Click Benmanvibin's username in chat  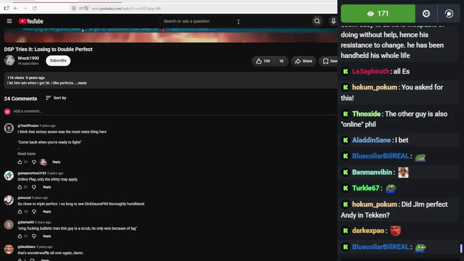coord(372,173)
